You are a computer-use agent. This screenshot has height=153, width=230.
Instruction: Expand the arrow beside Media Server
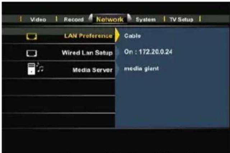117,69
